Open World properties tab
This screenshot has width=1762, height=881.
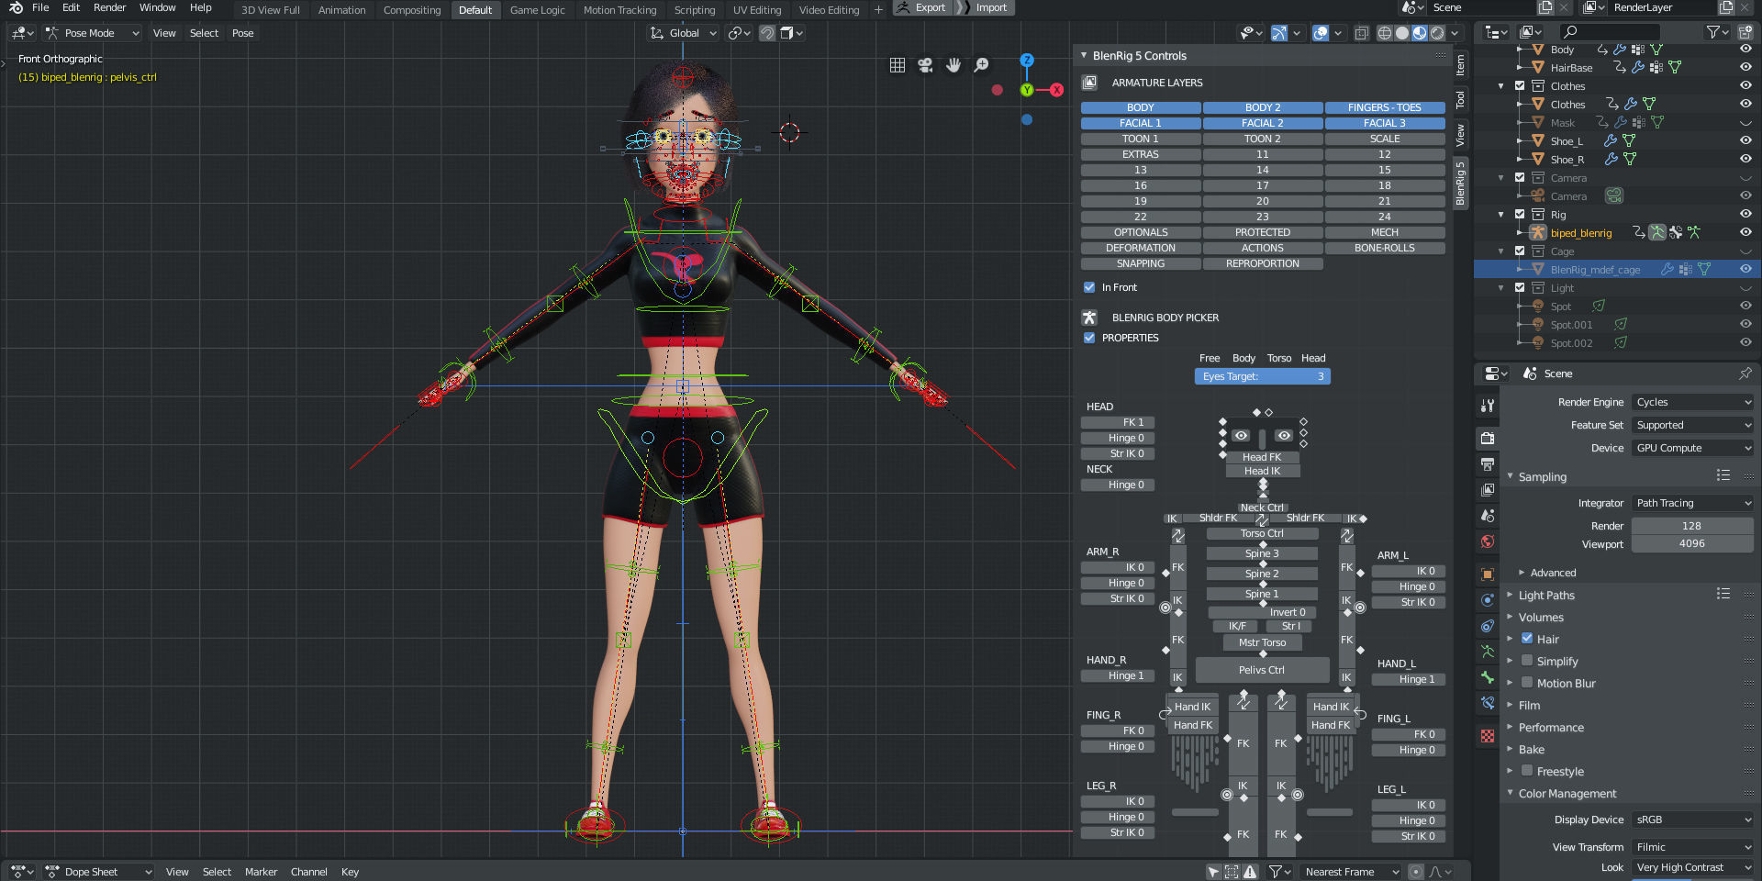pyautogui.click(x=1488, y=541)
